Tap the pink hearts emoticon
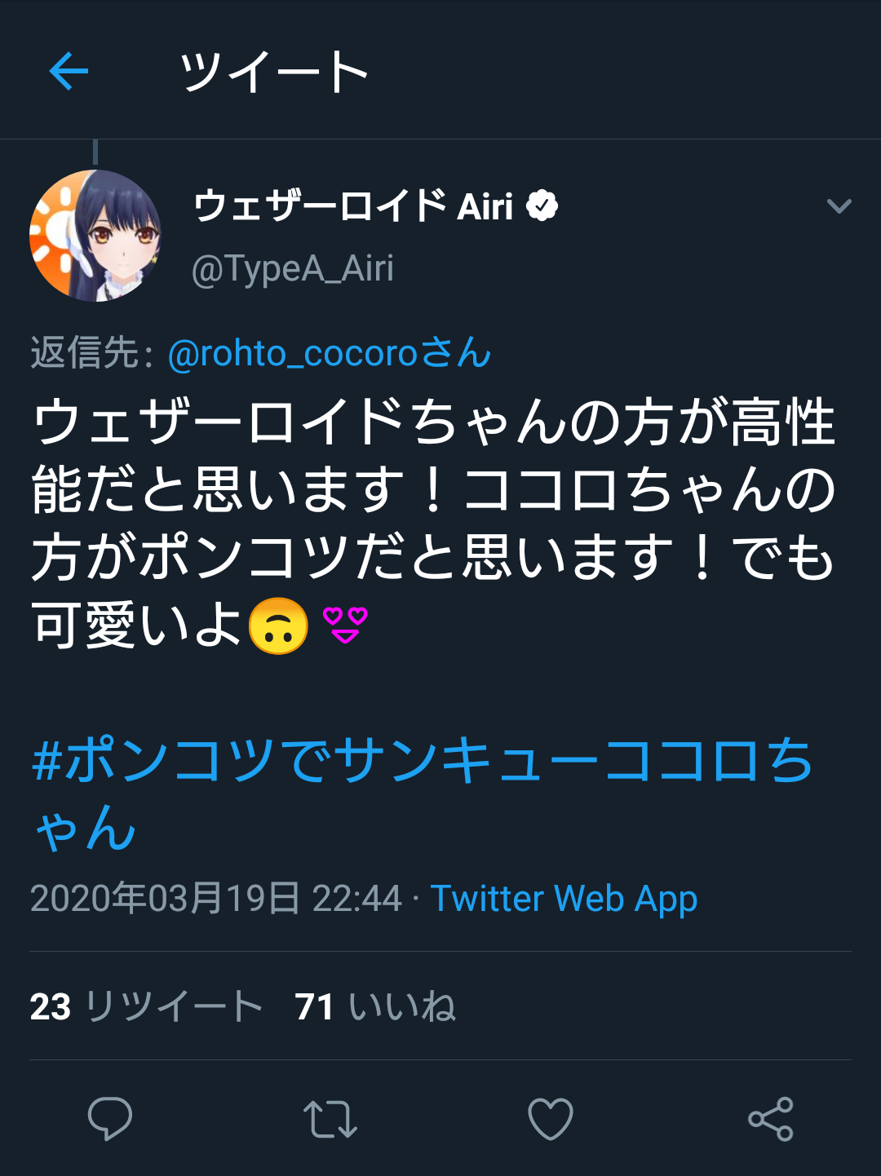 [346, 625]
